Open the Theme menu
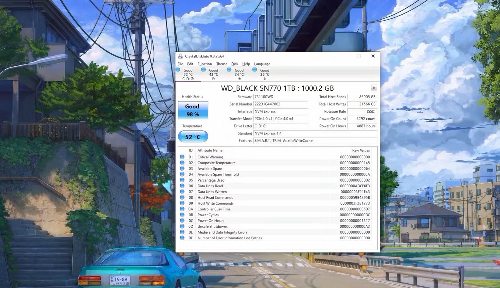Viewport: 500px width, 288px height. click(222, 64)
